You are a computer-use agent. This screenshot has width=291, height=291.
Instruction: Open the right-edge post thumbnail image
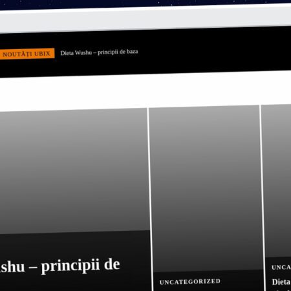pyautogui.click(x=277, y=180)
